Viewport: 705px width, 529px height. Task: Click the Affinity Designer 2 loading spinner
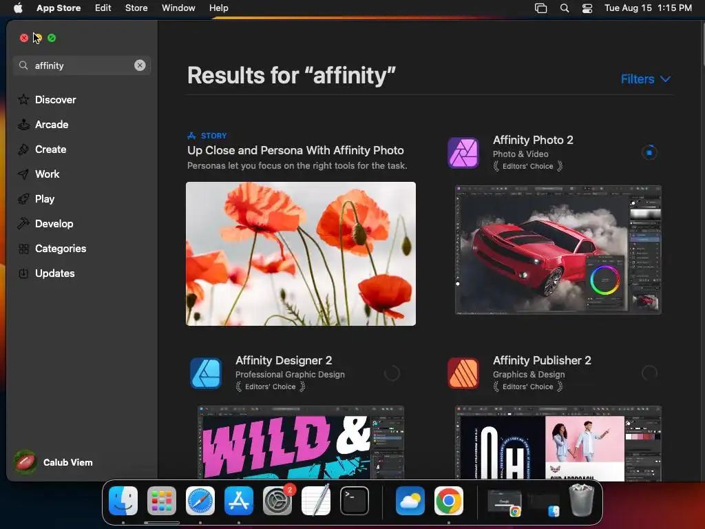tap(392, 373)
